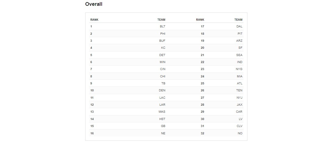Click the rank 7 number cell
This screenshot has height=145, width=318.
[x=91, y=69]
